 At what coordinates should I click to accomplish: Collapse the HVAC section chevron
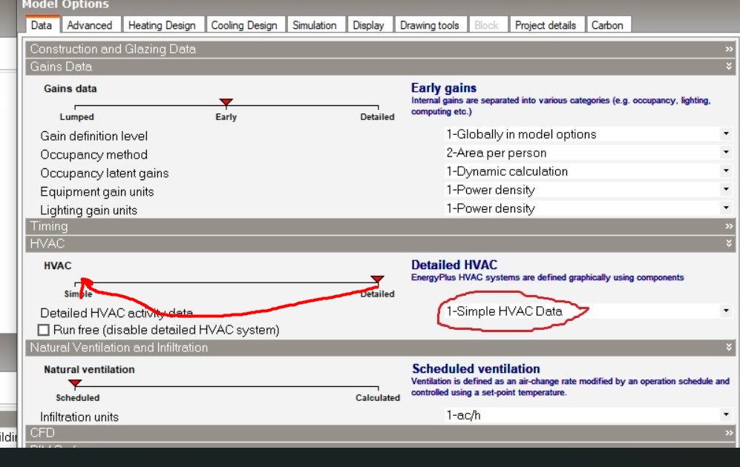point(729,244)
